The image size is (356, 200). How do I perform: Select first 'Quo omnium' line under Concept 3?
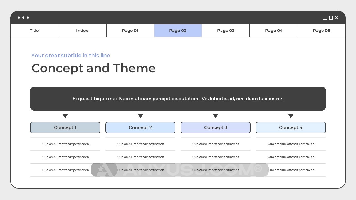coord(216,144)
